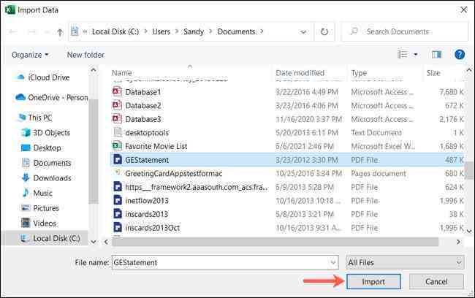The height and width of the screenshot is (298, 475).
Task: Refresh the Documents folder listing
Action: tap(324, 31)
